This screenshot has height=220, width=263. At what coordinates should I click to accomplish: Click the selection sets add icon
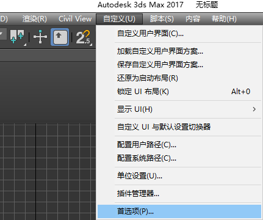pyautogui.click(x=18, y=37)
